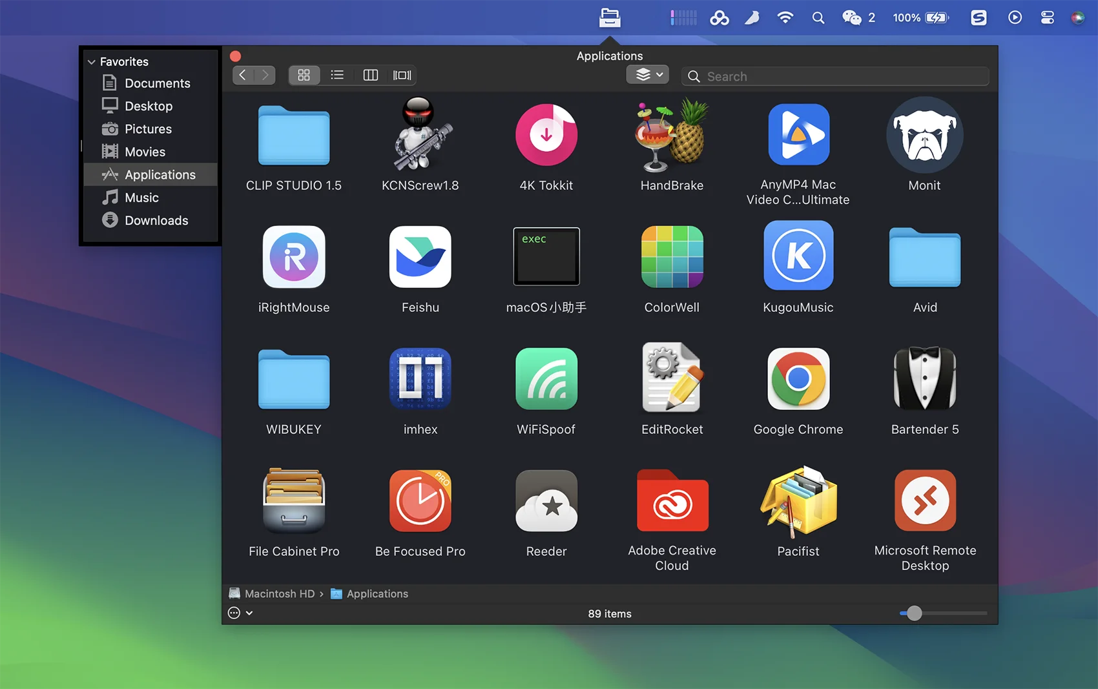Click the HandBrake application icon

tap(672, 135)
